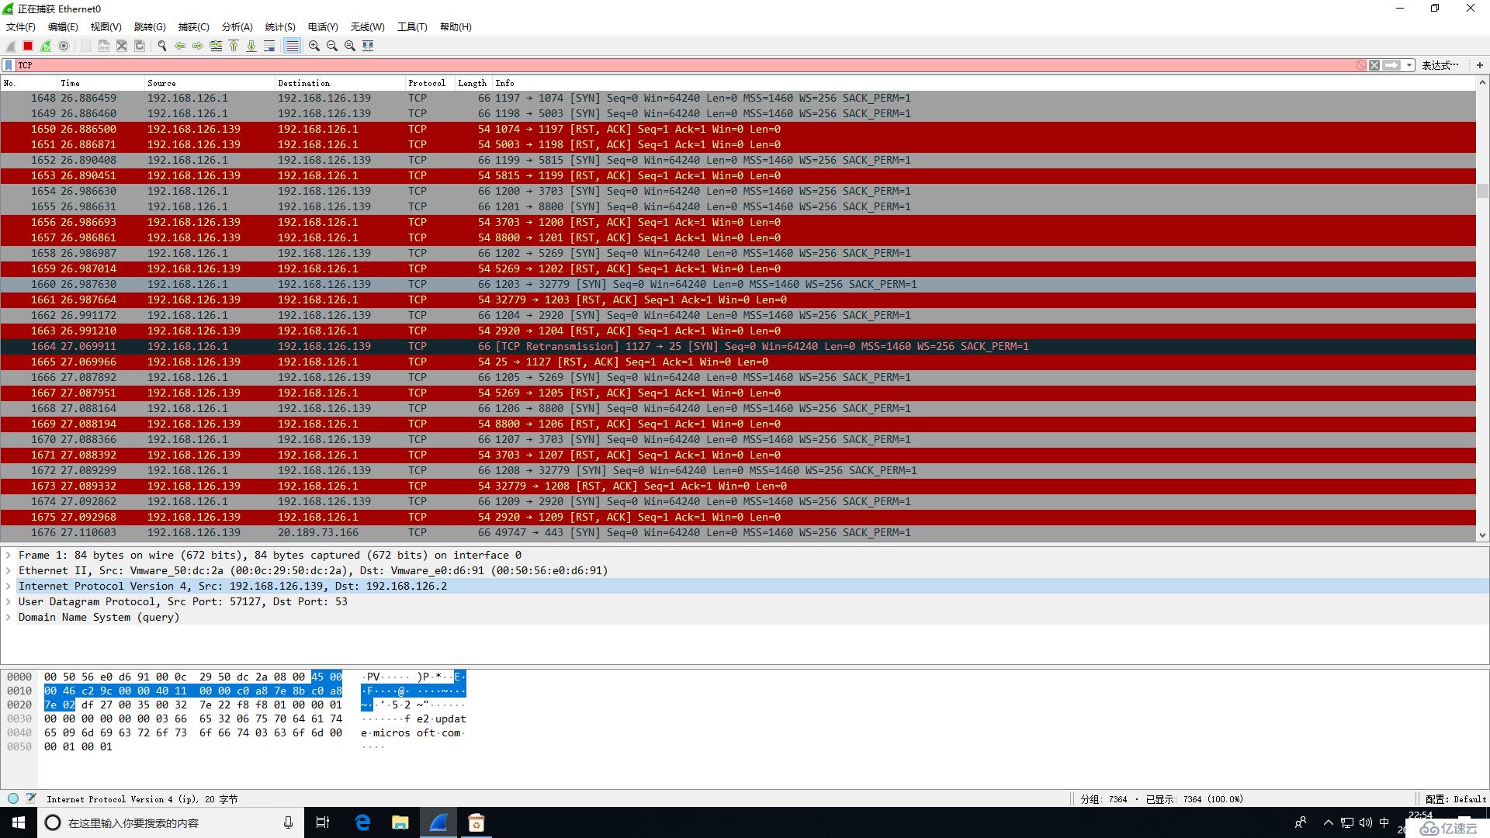Image resolution: width=1490 pixels, height=838 pixels.
Task: Open the 分析(A) menu
Action: [237, 26]
